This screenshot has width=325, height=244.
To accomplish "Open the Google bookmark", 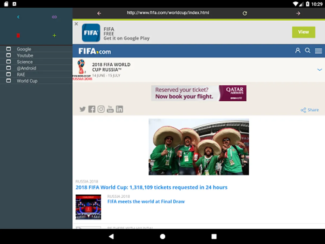I will click(x=24, y=49).
